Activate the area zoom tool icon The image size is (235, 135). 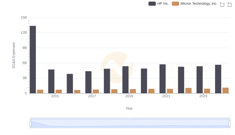222,4
